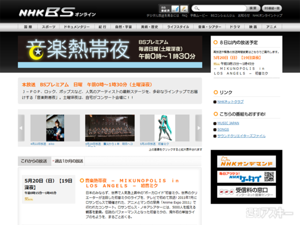The width and height of the screenshot is (300, 225).
Task: Open the お知らせ link
Action: point(244,15)
